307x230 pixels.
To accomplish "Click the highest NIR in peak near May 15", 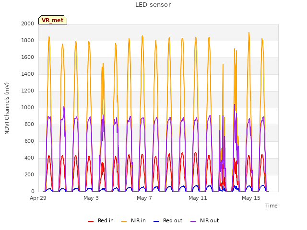I will (249, 33).
